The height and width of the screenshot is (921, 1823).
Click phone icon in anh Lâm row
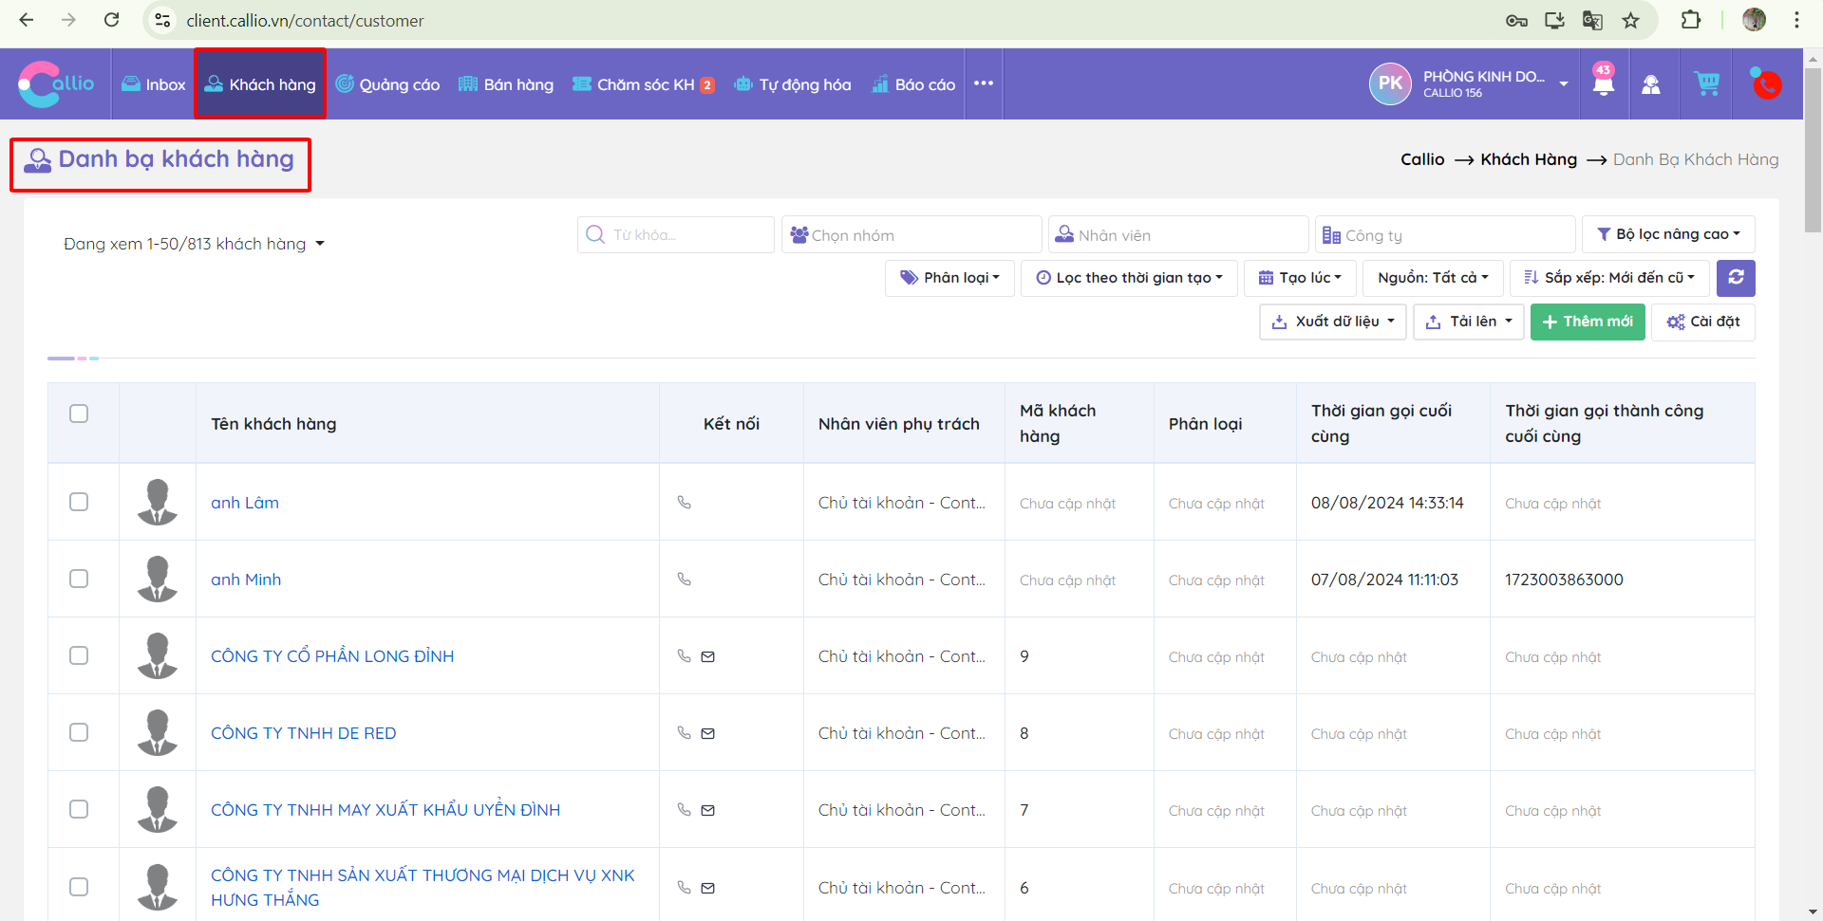[684, 503]
